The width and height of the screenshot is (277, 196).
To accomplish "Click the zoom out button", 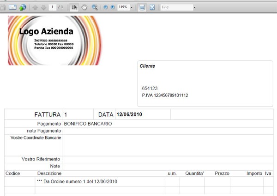I will click(106, 7).
